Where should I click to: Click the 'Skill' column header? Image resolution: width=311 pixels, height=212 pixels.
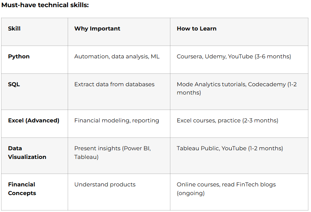pyautogui.click(x=14, y=29)
